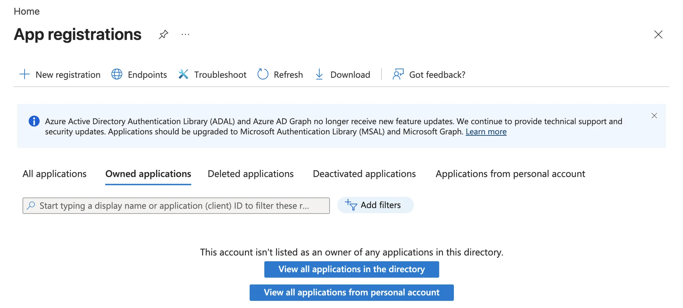This screenshot has height=308, width=683.
Task: Click the Endpoints globe icon
Action: (x=117, y=74)
